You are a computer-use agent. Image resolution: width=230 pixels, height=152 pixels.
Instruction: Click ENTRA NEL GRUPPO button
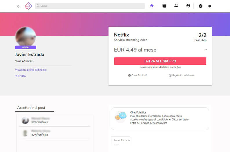[160, 61]
